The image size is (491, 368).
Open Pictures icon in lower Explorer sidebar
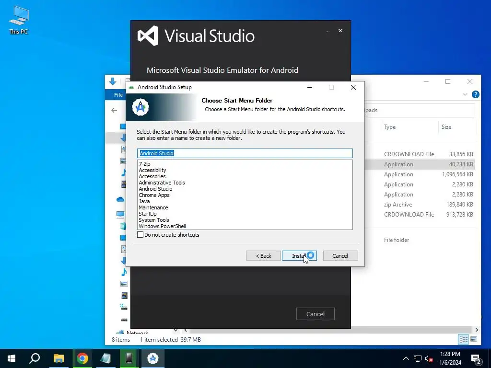pos(124,284)
